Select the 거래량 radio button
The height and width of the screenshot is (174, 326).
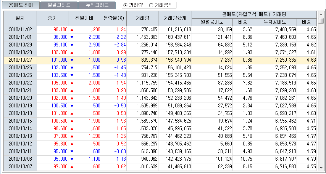point(125,5)
